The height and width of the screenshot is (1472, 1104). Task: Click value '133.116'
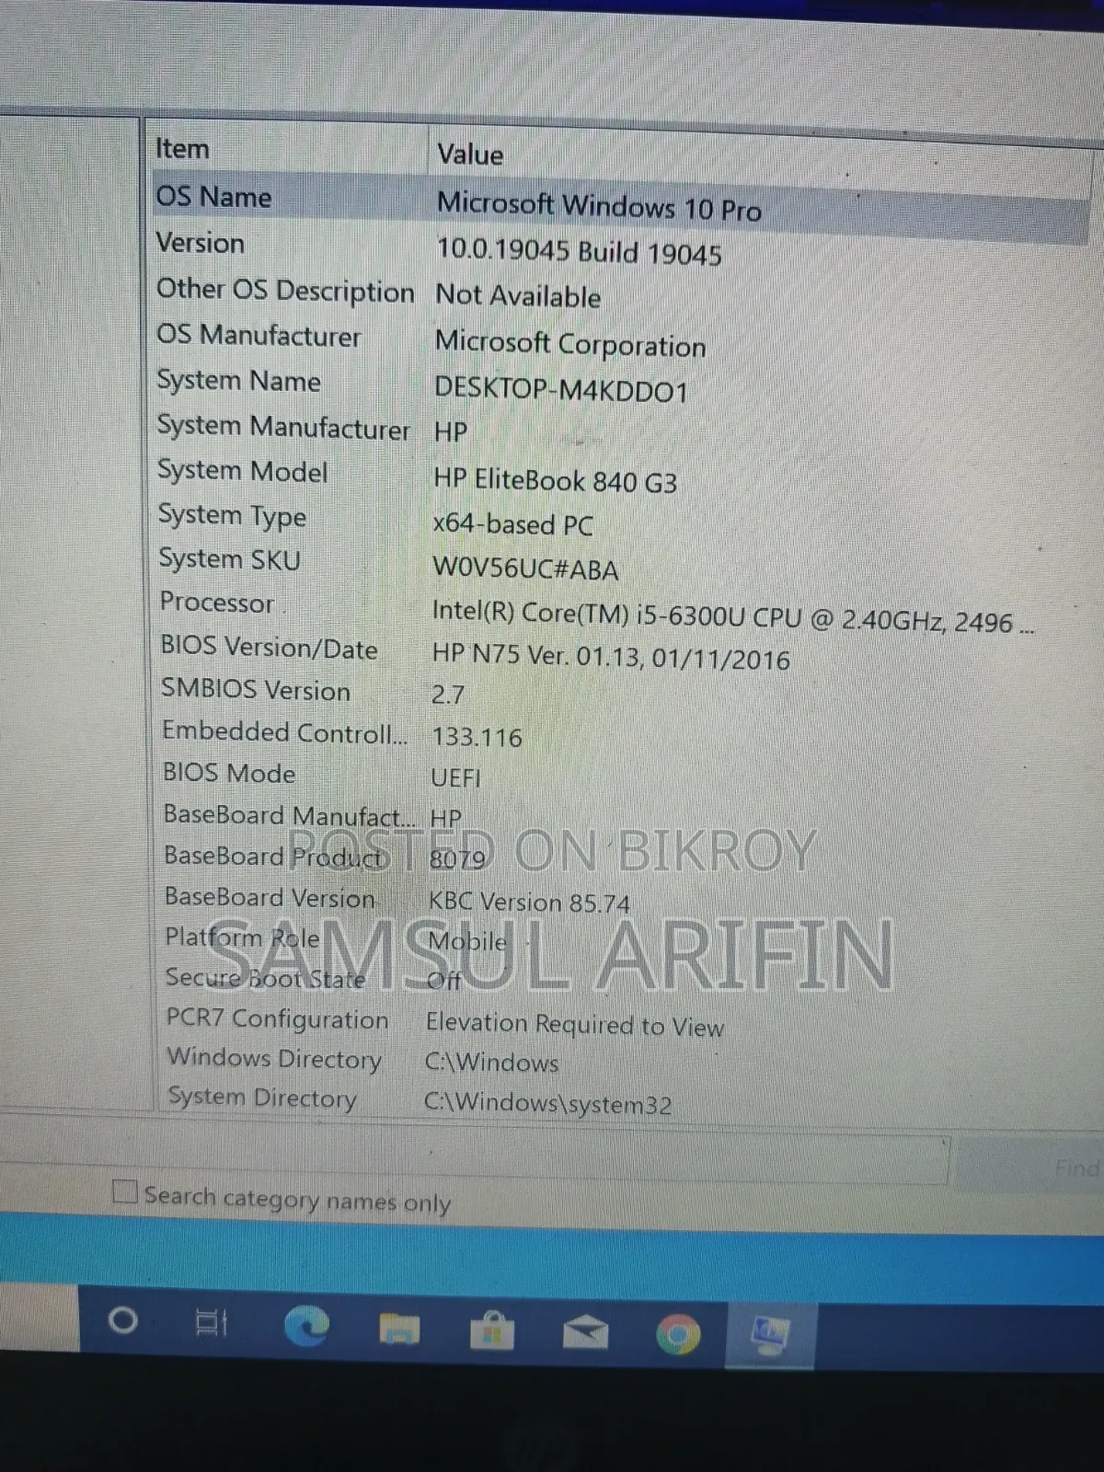pos(477,737)
